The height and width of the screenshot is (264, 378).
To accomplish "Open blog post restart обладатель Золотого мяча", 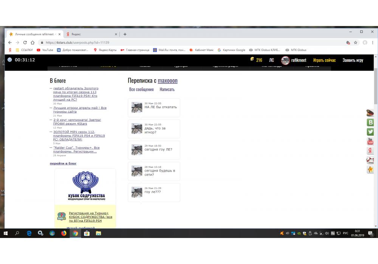I will [76, 94].
